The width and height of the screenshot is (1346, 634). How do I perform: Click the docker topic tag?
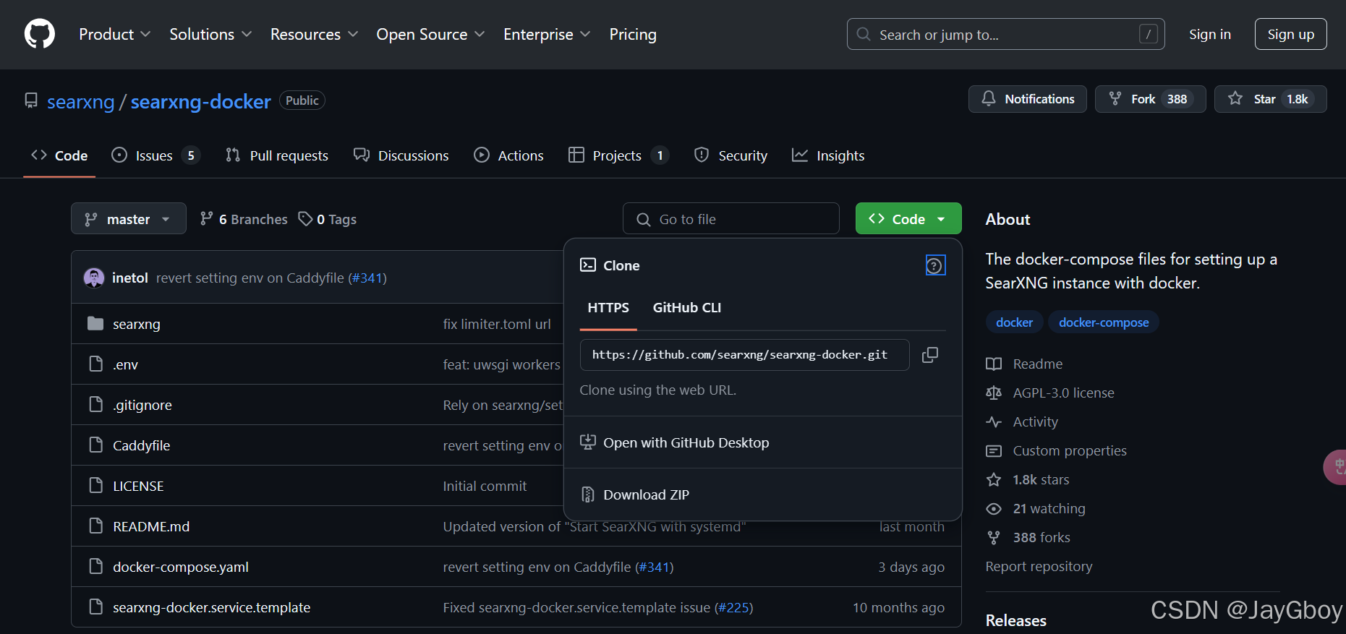click(1014, 322)
